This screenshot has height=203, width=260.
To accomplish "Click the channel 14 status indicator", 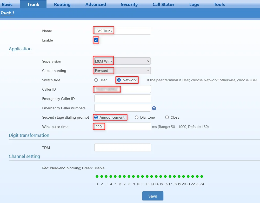I will coord(156,177).
